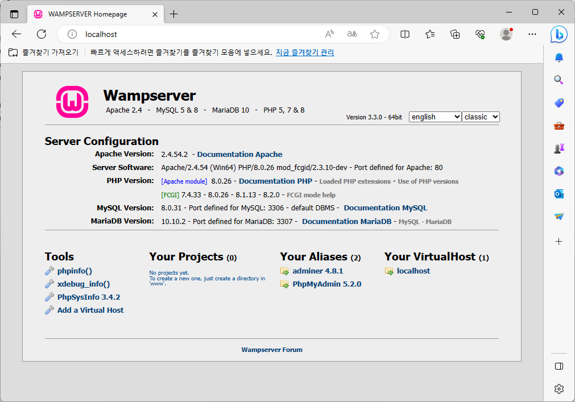Click the add icon next to adminer 4.8.1
This screenshot has width=575, height=402.
(x=284, y=271)
